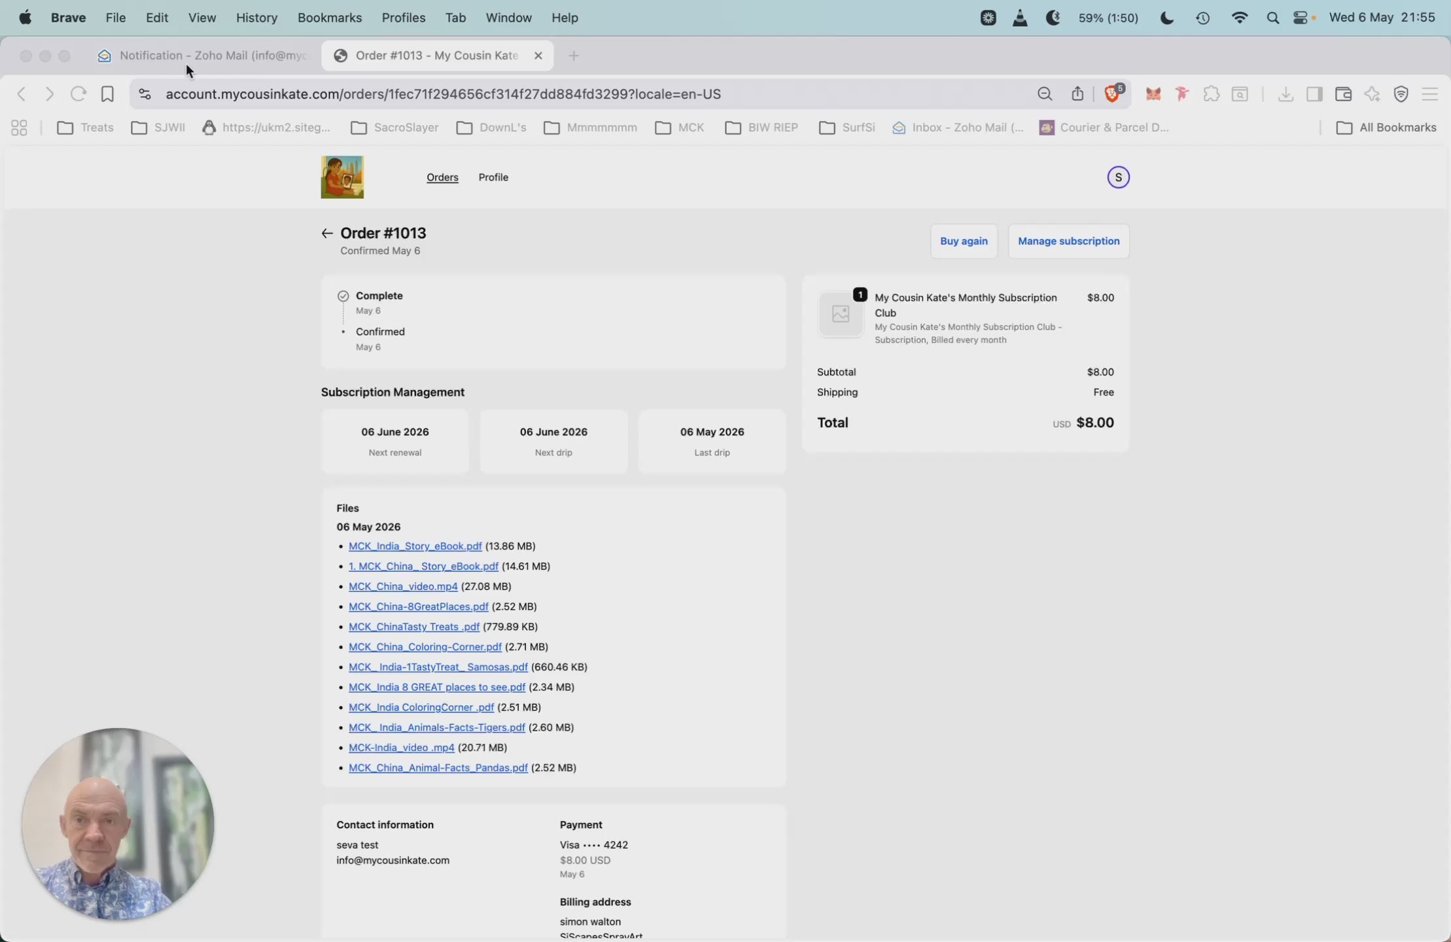Screen dimensions: 1451x942
Task: Open the DownL's bookmark folder
Action: pos(491,128)
